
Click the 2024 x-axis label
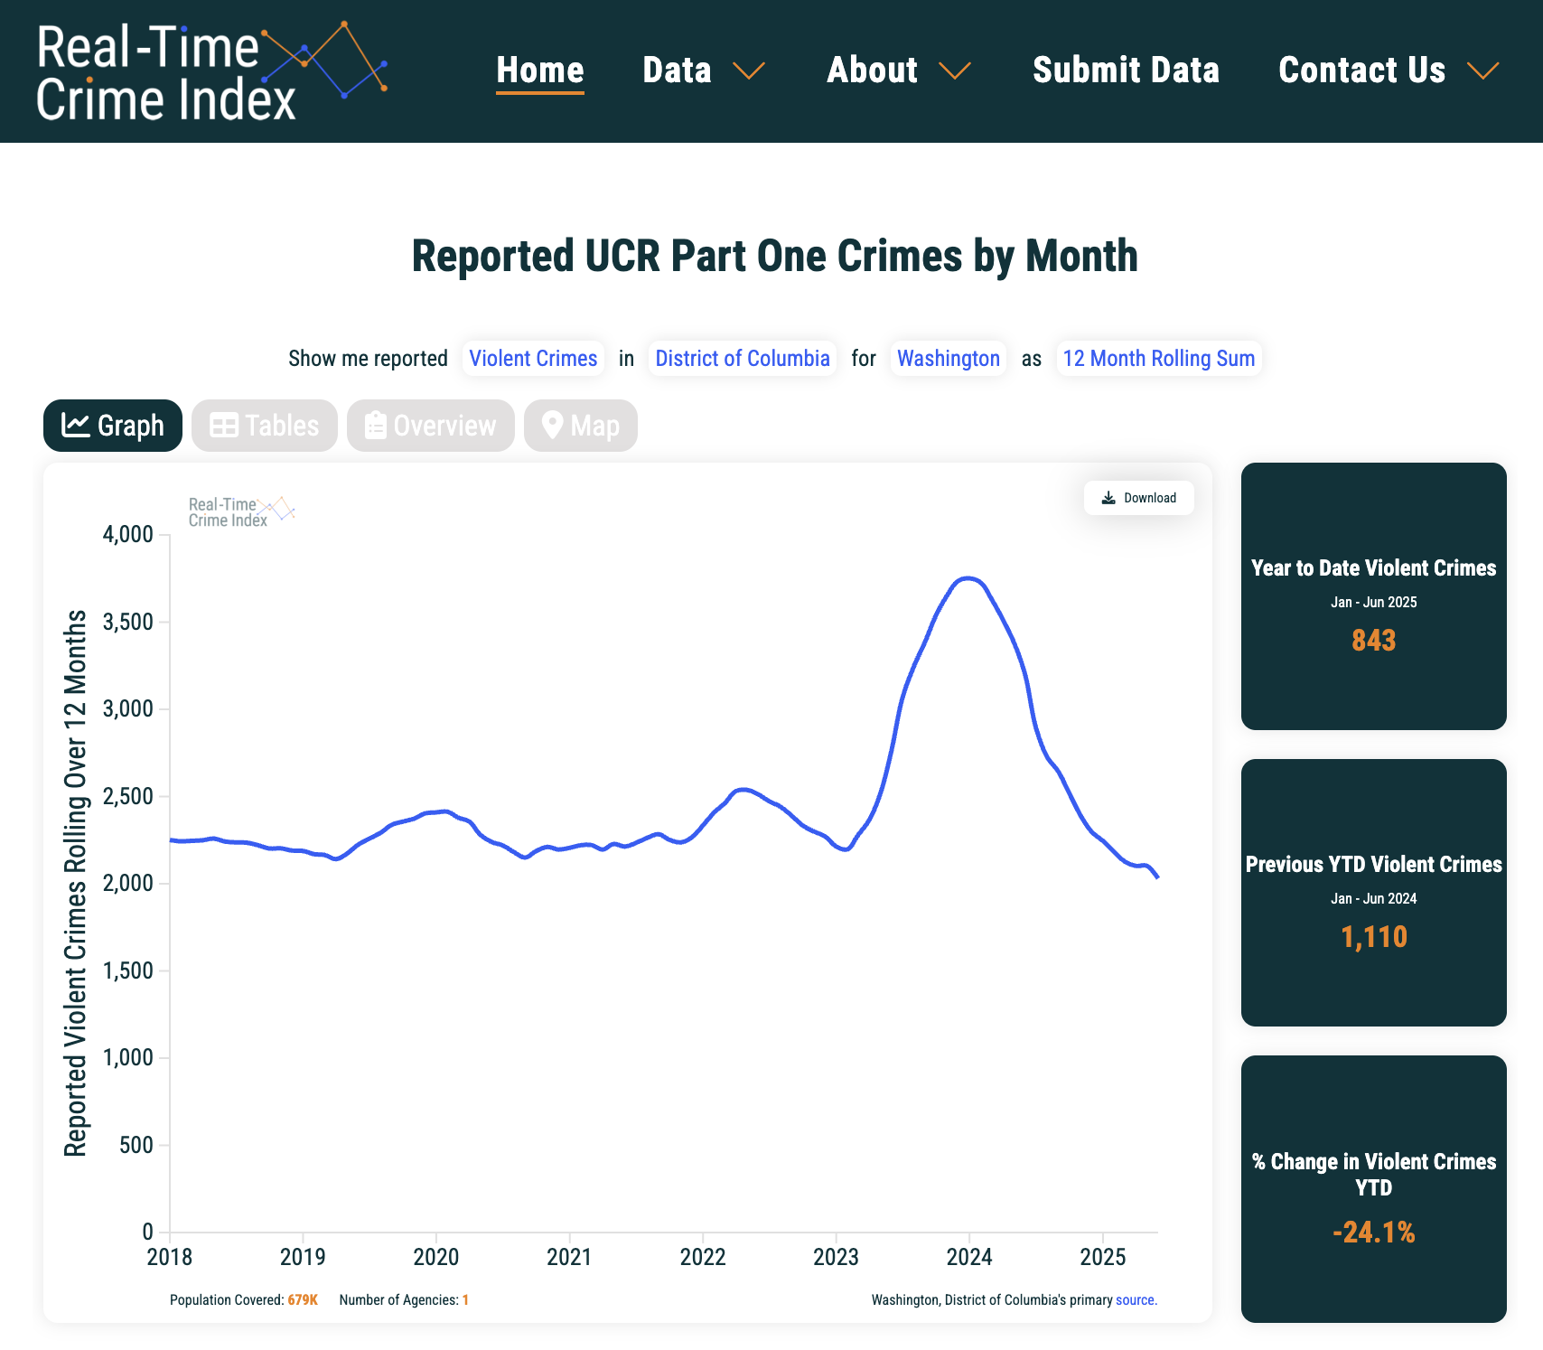(x=969, y=1257)
